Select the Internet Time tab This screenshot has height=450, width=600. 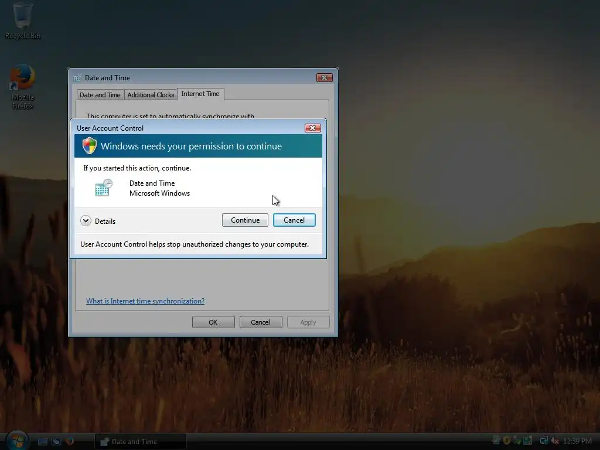200,94
